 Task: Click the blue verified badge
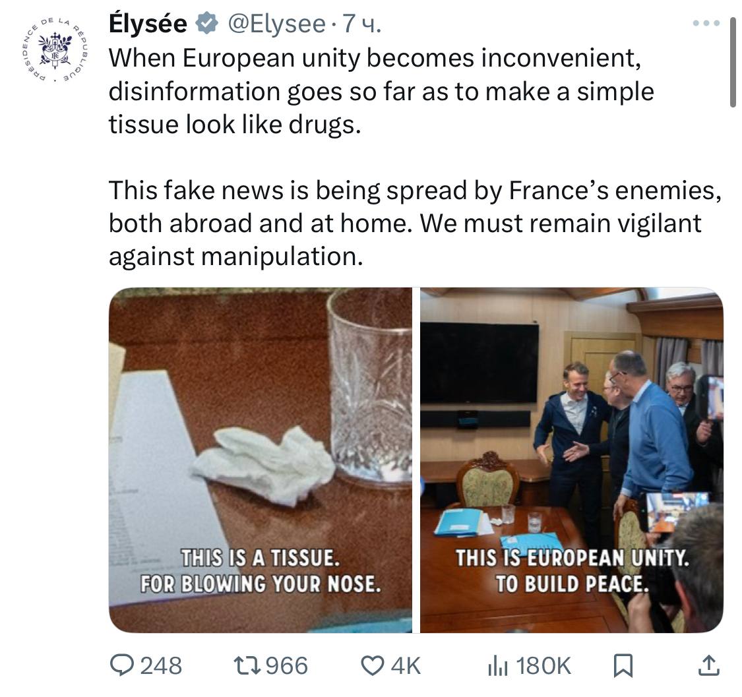click(x=207, y=24)
